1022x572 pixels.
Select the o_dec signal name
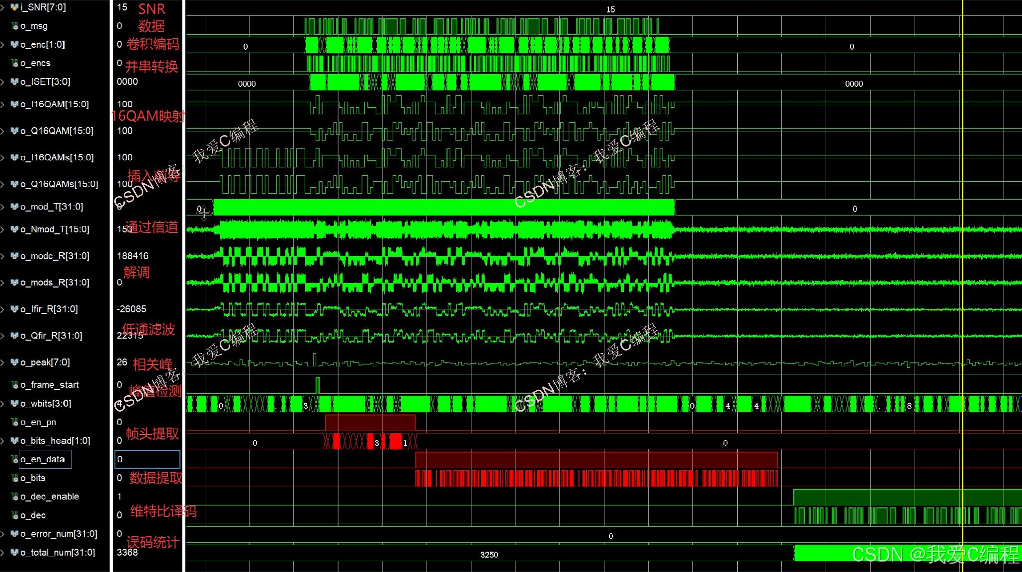point(33,515)
